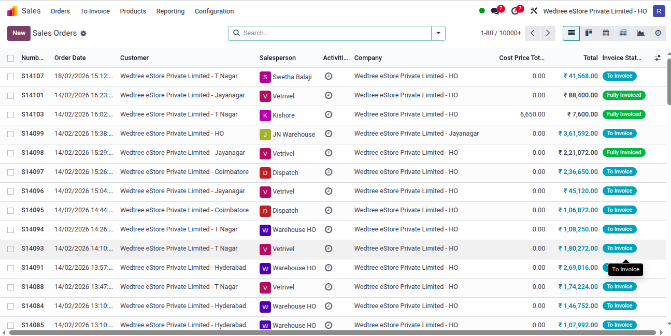Switch to graph view
The image size is (671, 336).
click(x=640, y=33)
